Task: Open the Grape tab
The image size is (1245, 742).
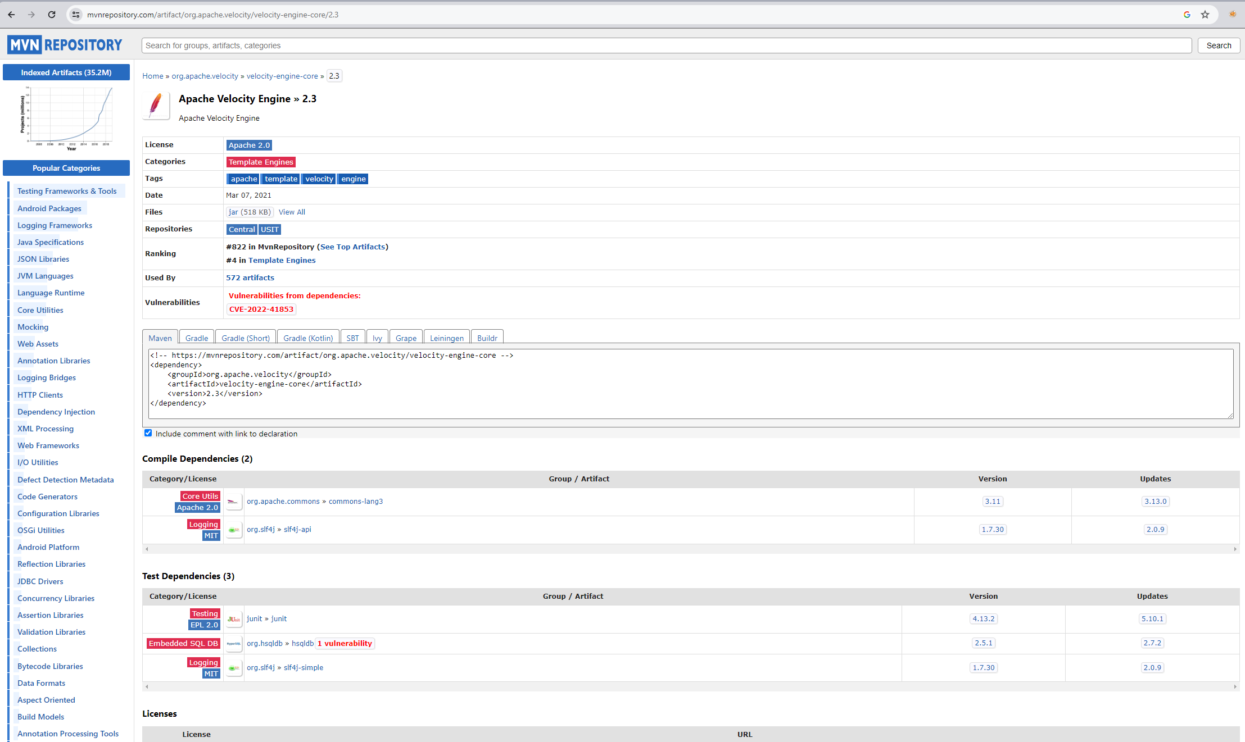Action: pos(406,338)
